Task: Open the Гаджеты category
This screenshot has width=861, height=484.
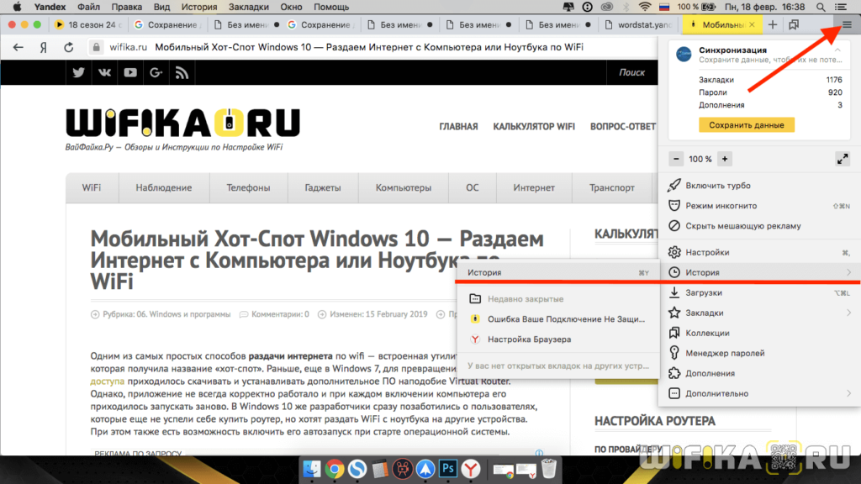Action: click(323, 187)
